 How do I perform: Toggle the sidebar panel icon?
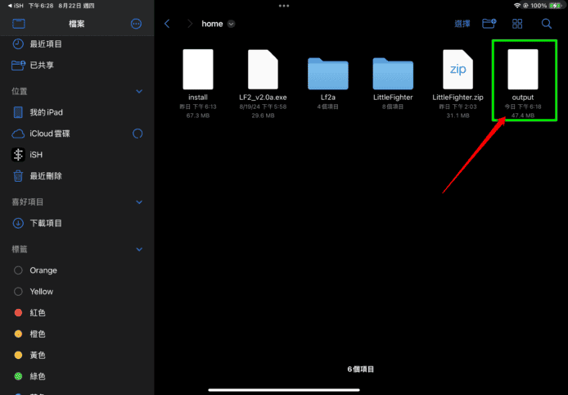18,24
